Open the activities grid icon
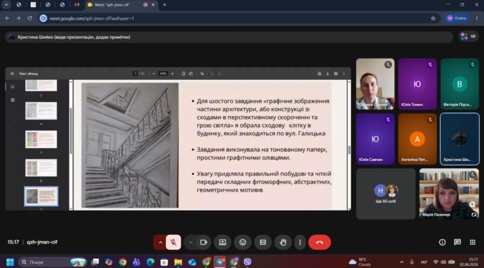Screen dimensions: 484x268 click(473, 242)
